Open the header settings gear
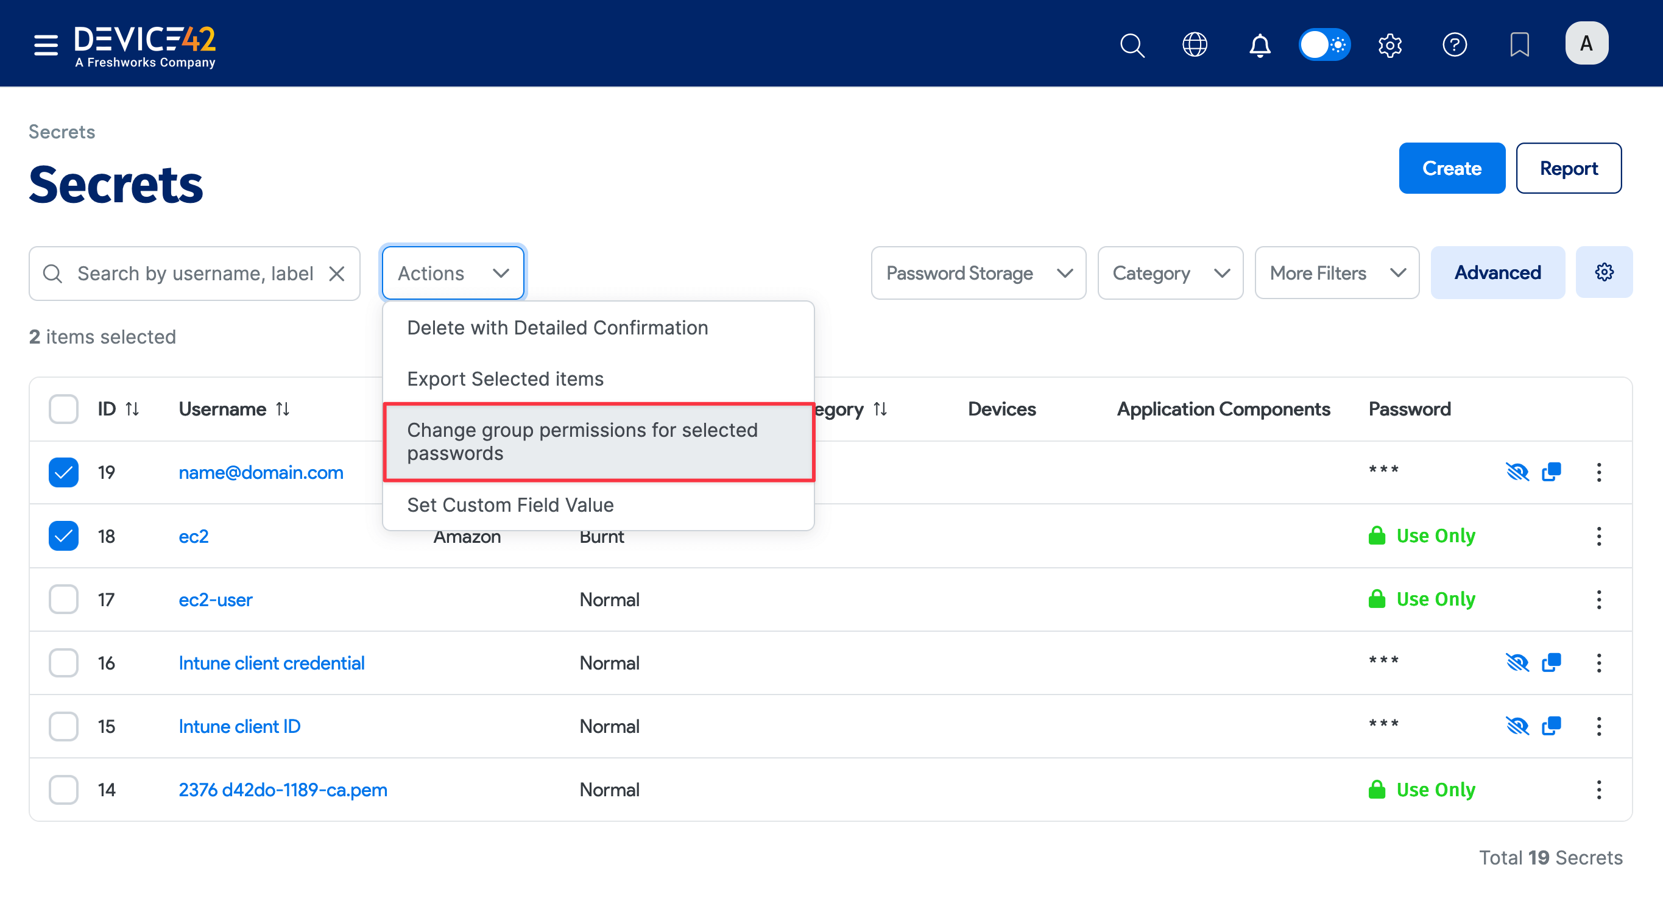The width and height of the screenshot is (1663, 898). pos(1389,44)
